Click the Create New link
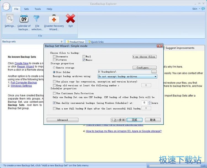Screen dimensions: 207x168 pyautogui.click(x=22, y=63)
